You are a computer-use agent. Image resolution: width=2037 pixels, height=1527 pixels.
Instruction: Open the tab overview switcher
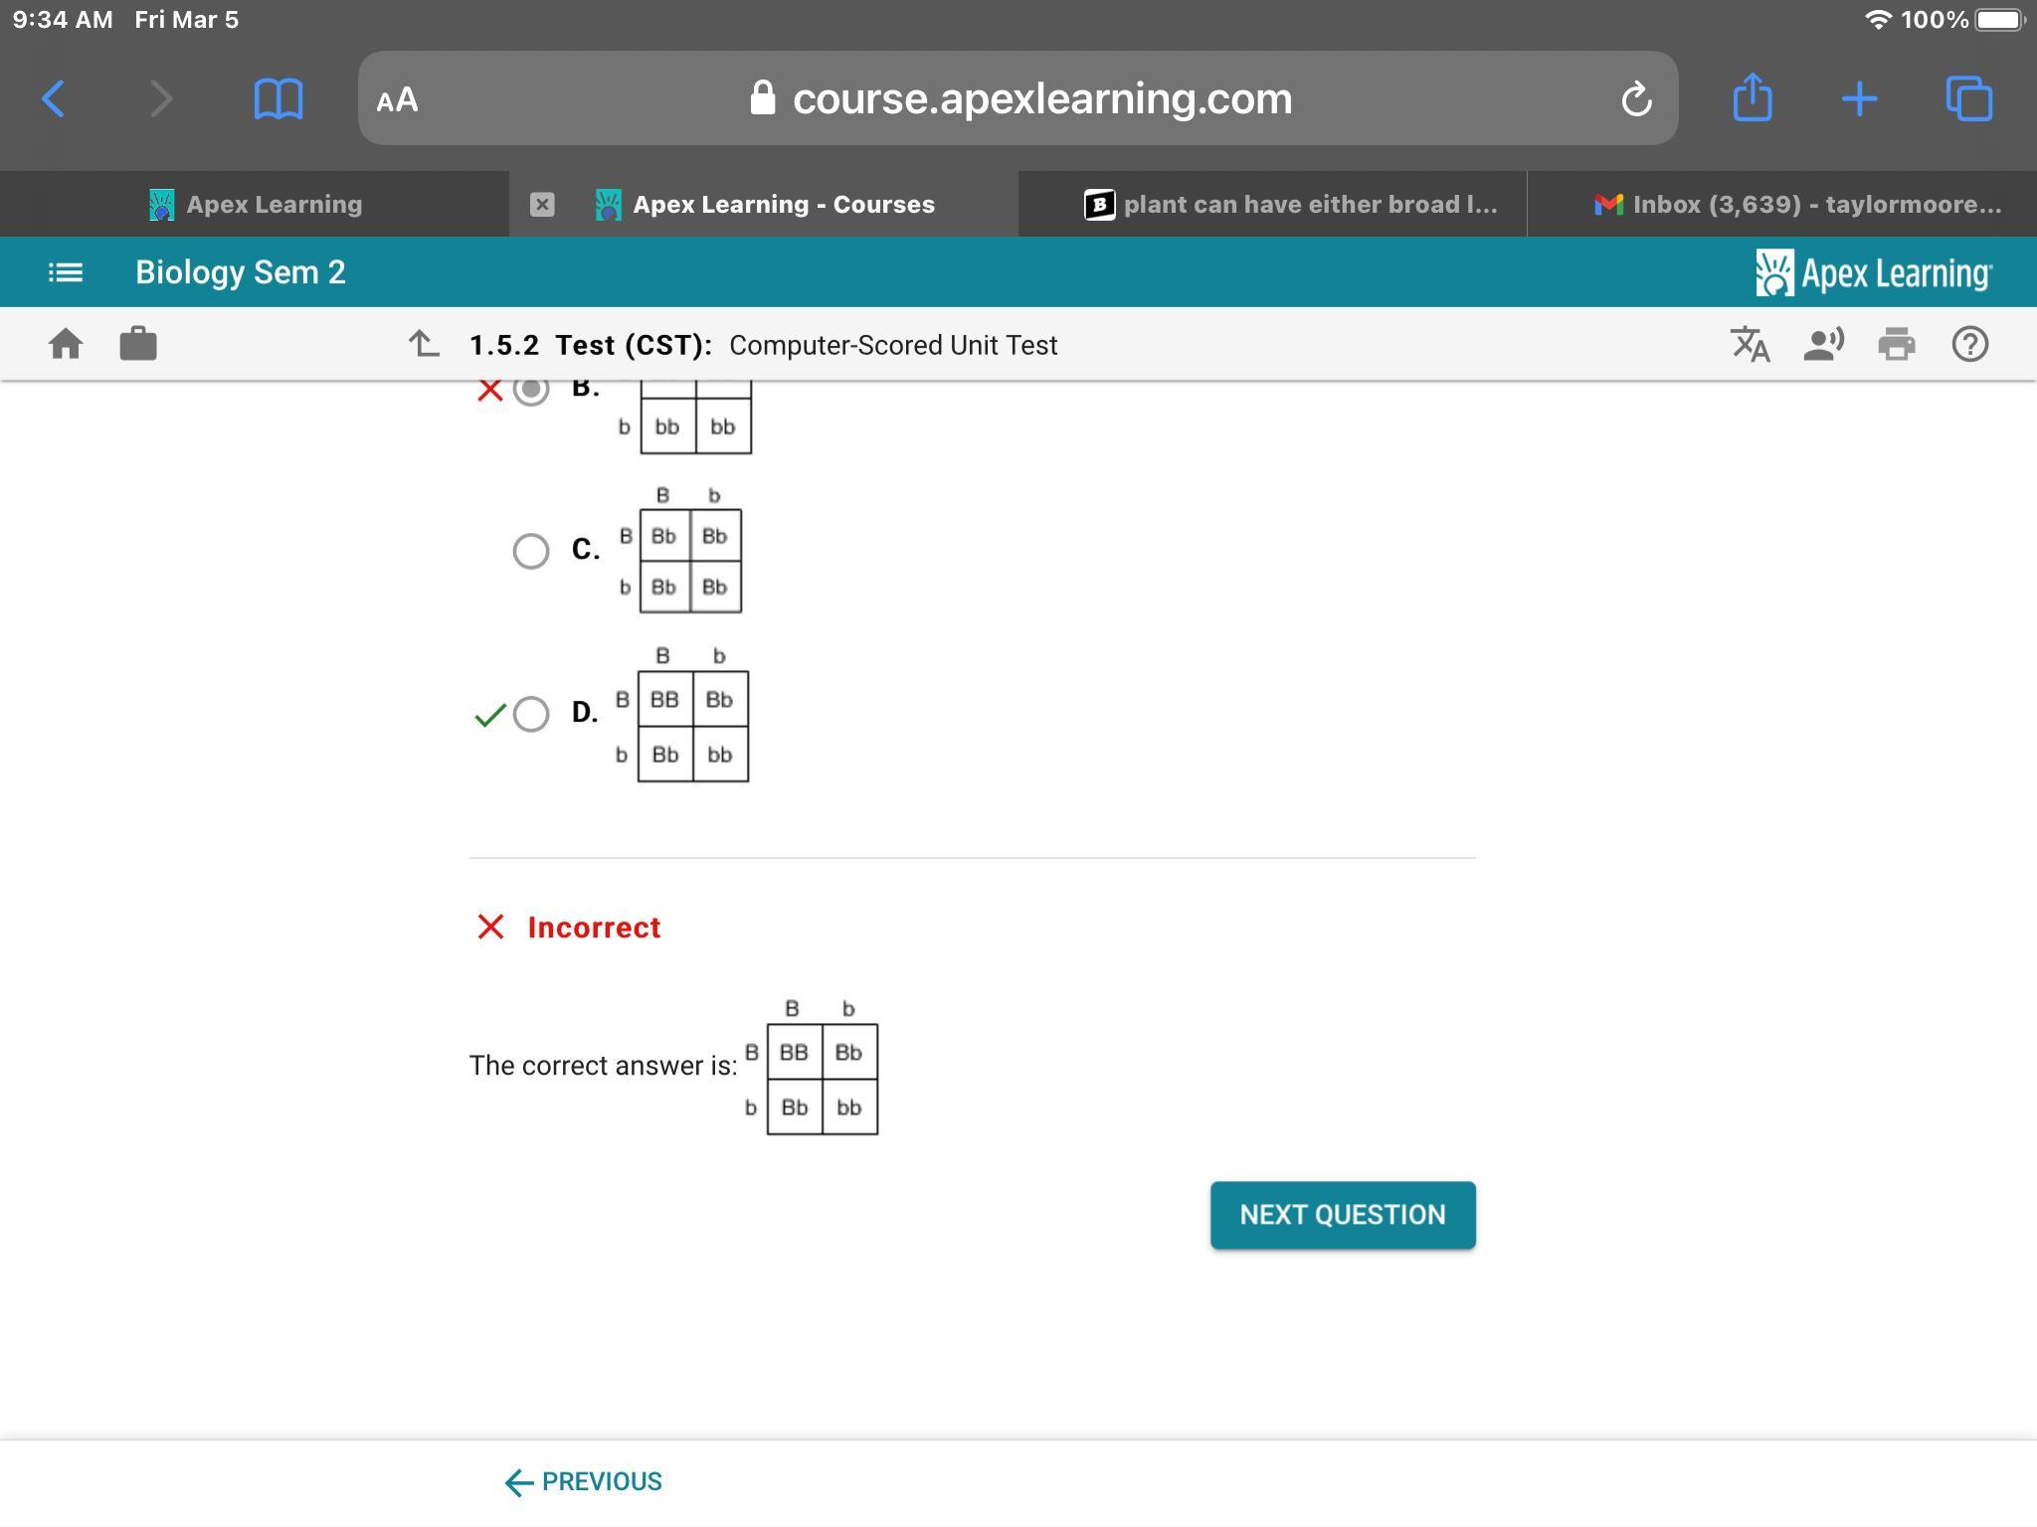click(x=1968, y=98)
